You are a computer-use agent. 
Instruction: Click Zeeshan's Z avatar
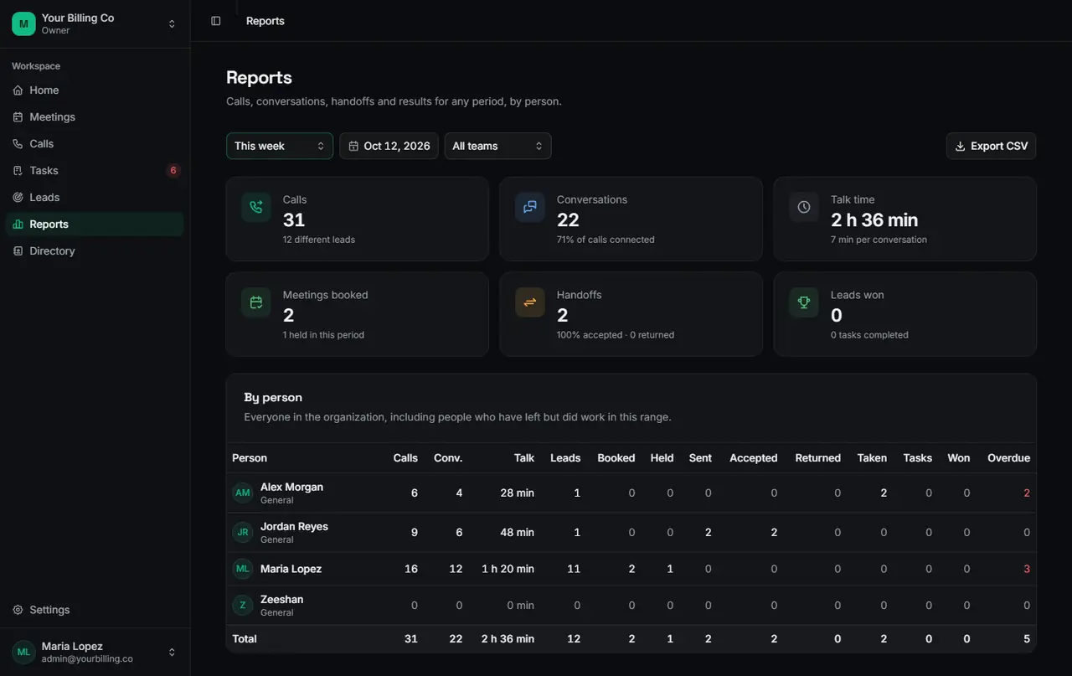[x=243, y=605]
